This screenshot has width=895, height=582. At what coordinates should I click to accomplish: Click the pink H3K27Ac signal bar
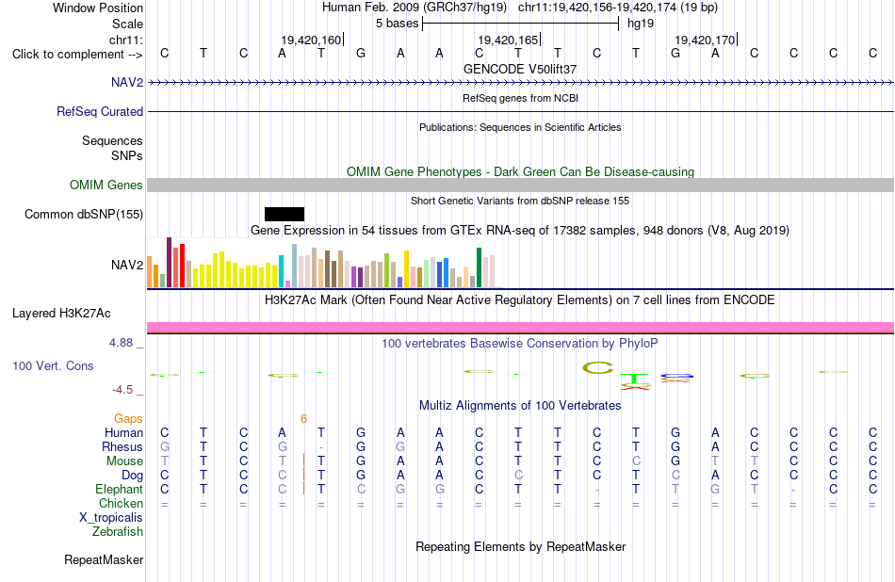[521, 327]
